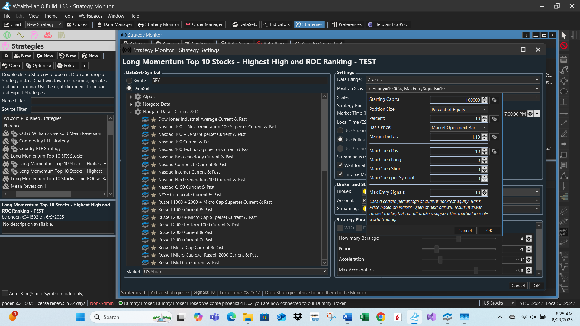
Task: Open the Workspaces menu
Action: click(x=90, y=16)
